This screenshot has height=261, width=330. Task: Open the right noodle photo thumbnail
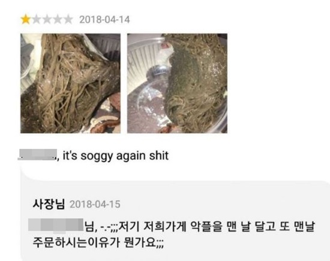177,83
